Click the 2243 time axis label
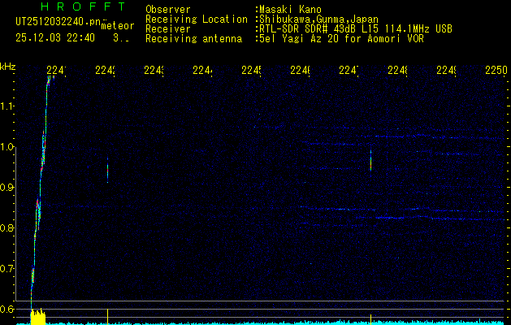This screenshot has width=511, height=325. 154,70
